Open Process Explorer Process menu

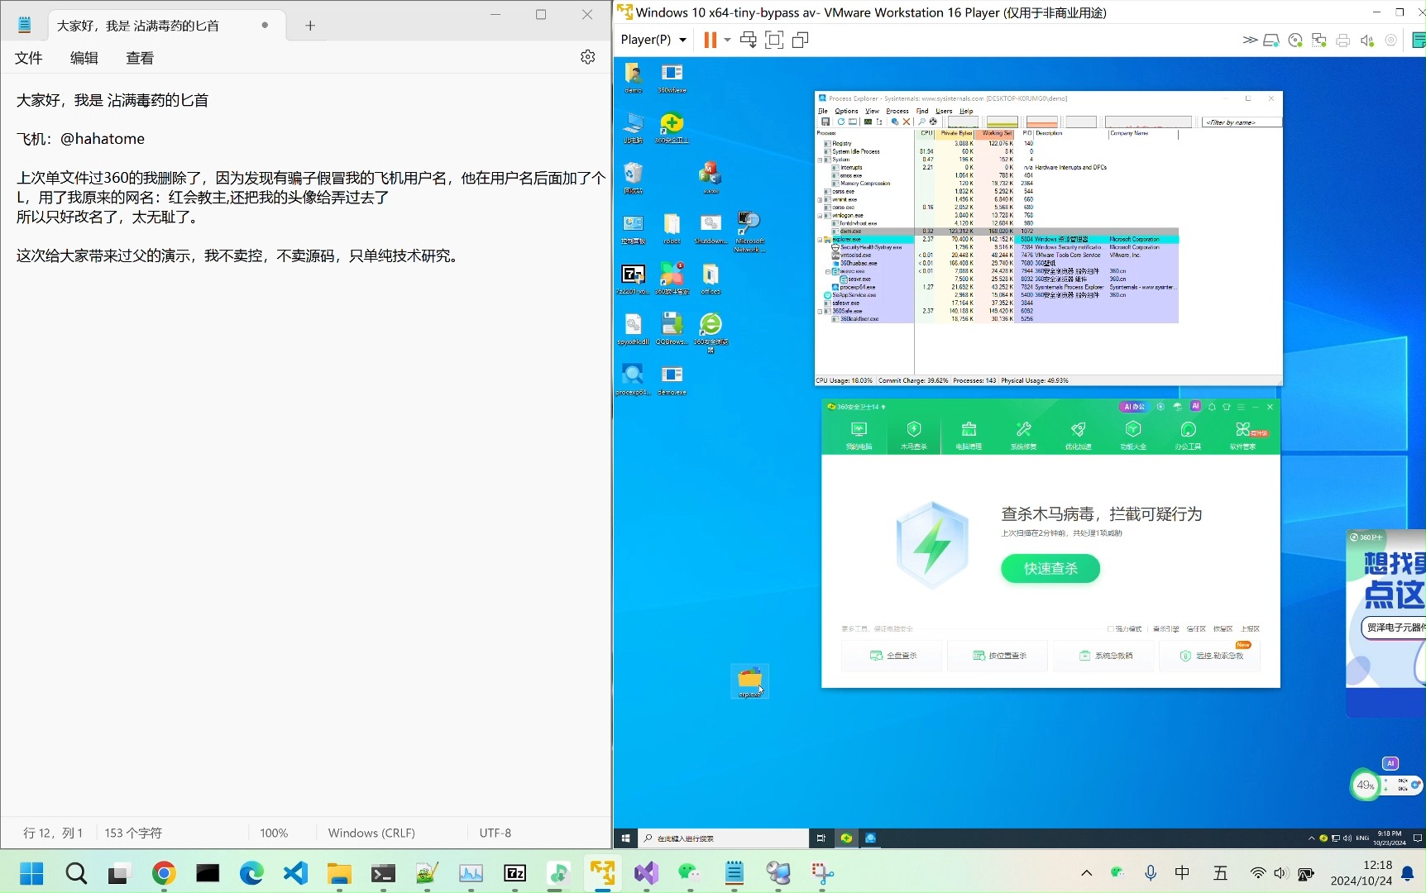click(x=897, y=111)
